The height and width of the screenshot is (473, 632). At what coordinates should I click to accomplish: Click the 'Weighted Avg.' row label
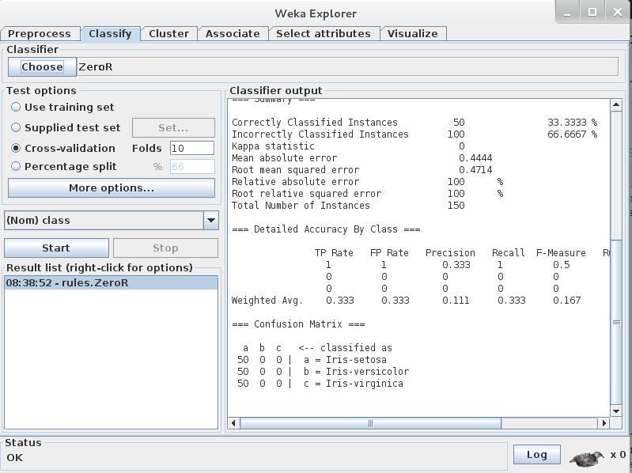[267, 301]
